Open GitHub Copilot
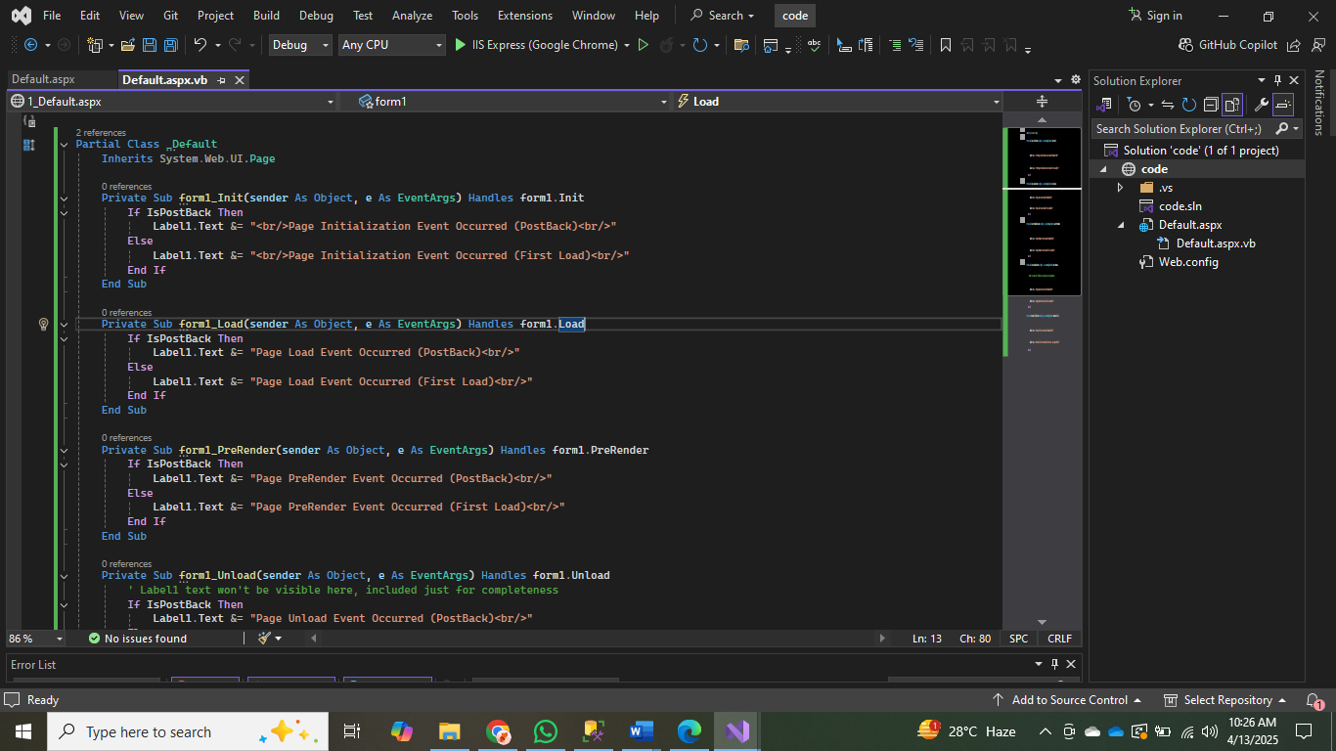1336x751 pixels. [x=1228, y=45]
